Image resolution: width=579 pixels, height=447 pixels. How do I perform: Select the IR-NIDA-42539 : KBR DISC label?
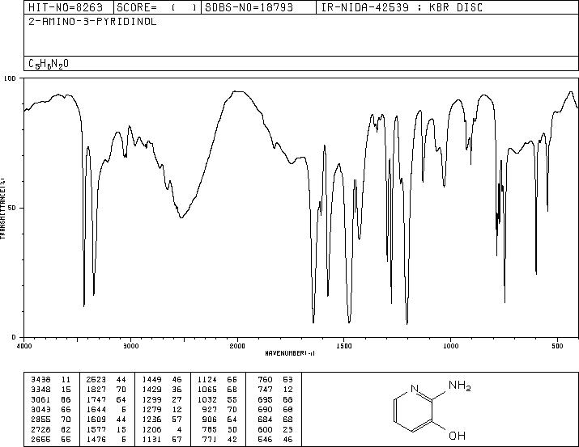pos(402,7)
